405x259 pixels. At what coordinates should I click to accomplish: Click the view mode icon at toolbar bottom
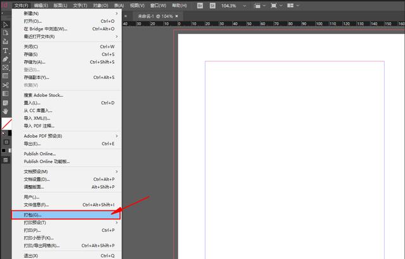click(6, 160)
